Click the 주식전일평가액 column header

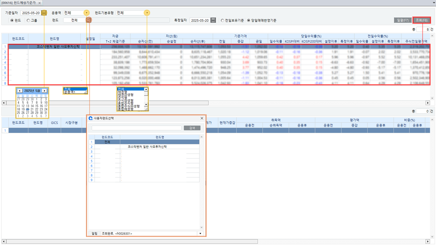coord(416,41)
